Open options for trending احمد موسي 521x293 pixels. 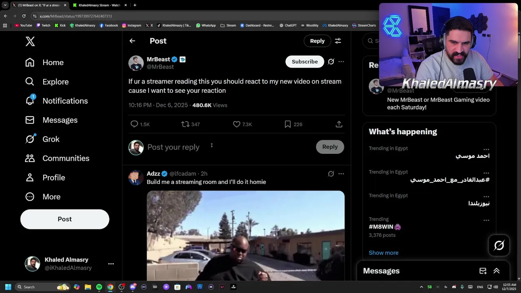click(x=486, y=149)
